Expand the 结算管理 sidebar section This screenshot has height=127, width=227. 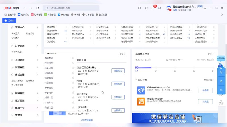click(37, 93)
